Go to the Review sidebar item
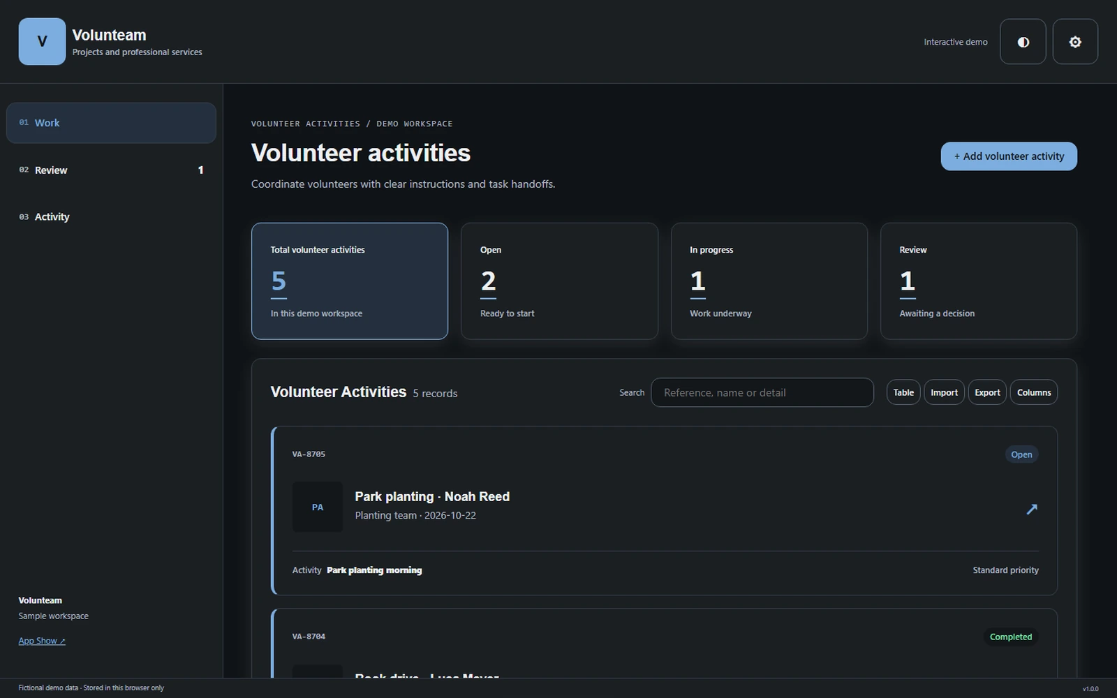This screenshot has width=1117, height=698. click(x=111, y=170)
